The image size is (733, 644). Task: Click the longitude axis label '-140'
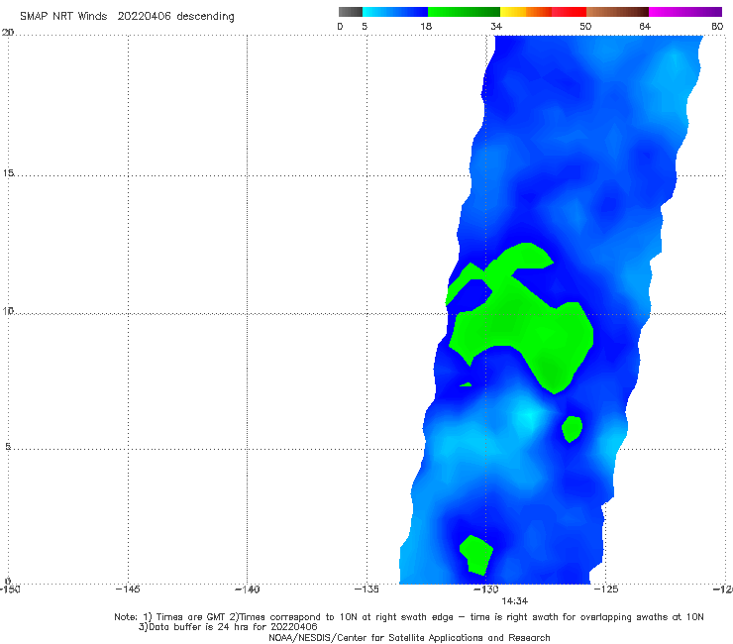247,590
